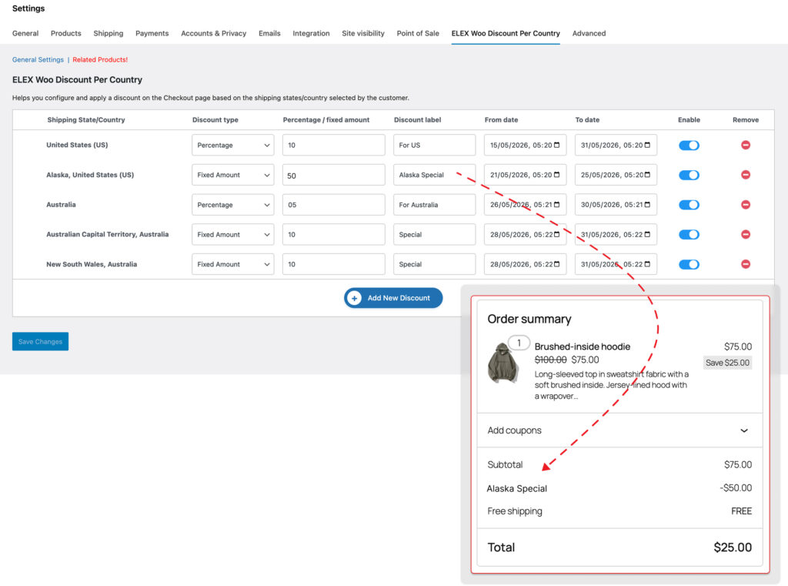The height and width of the screenshot is (586, 788).
Task: Open calendar picker for New South Wales To date
Action: pos(647,264)
